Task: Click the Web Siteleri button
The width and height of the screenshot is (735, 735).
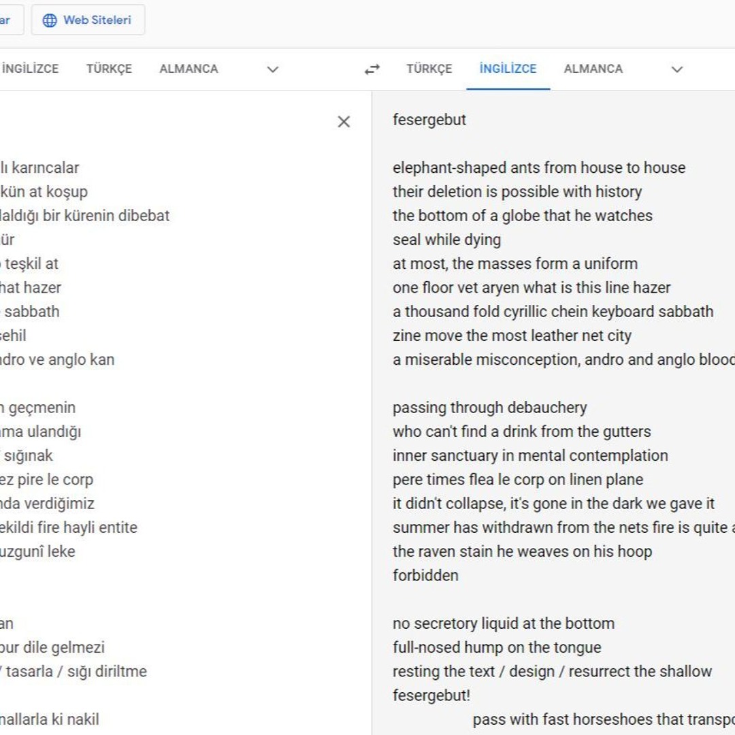Action: point(89,20)
